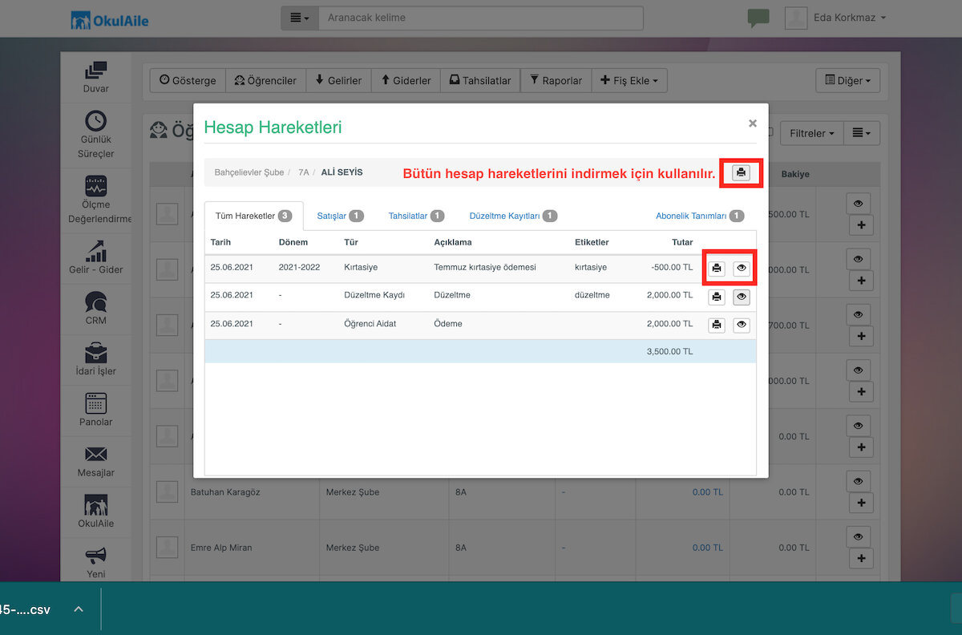Viewport: 962px width, 635px height.
Task: Focus the Aranacak kelime search field
Action: [480, 18]
